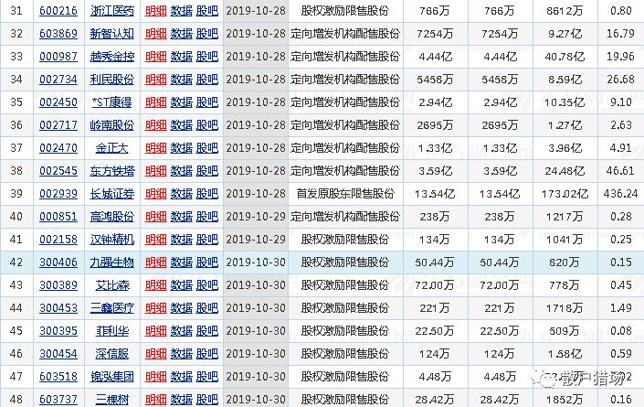Select 8612万 value in 浙江医药 row
The image size is (644, 407).
coord(565,10)
